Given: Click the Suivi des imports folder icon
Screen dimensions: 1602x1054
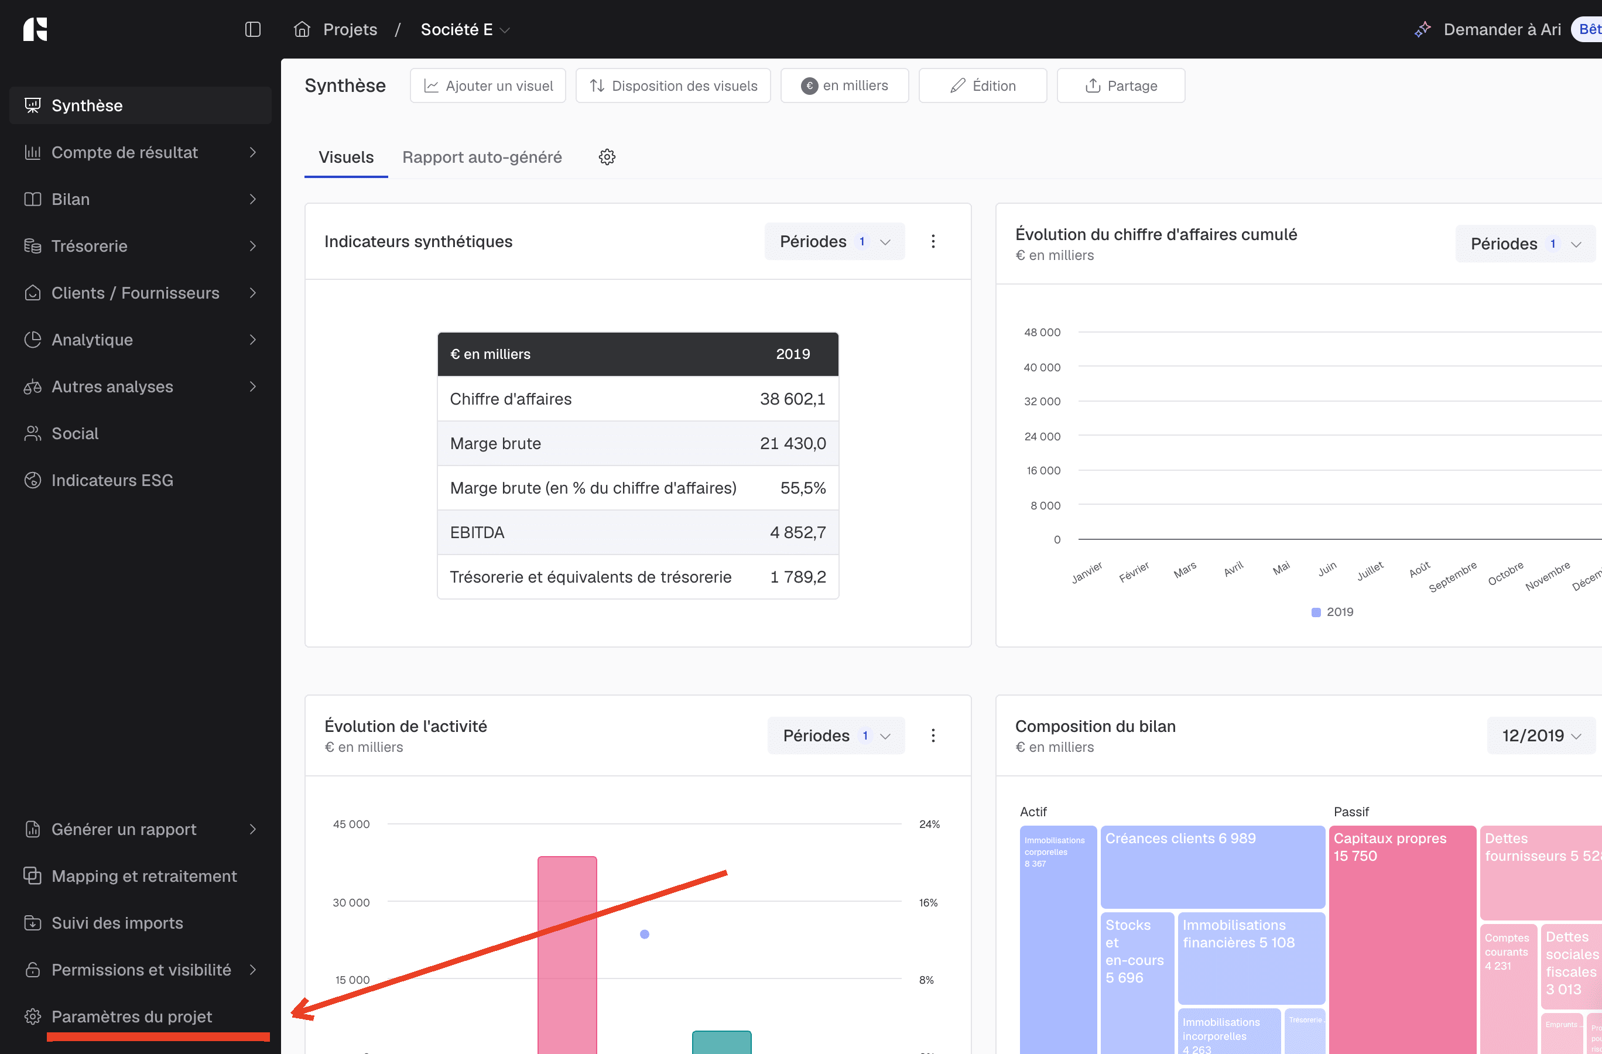Looking at the screenshot, I should [32, 923].
